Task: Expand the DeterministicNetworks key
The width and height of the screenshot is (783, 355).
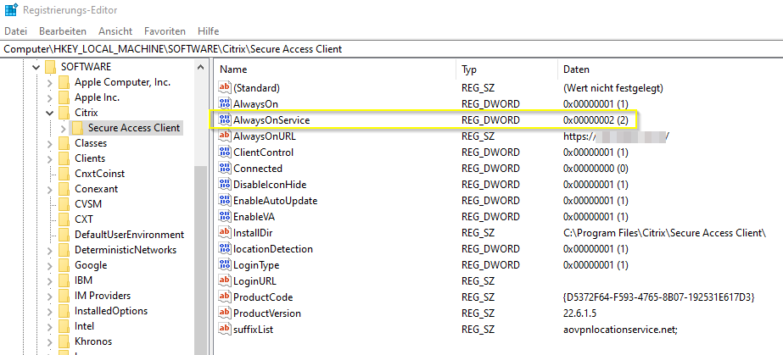Action: [x=49, y=250]
